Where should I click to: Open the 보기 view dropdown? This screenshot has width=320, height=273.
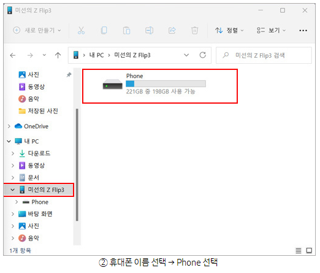click(271, 31)
